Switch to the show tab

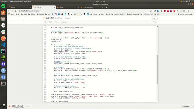point(68,7)
